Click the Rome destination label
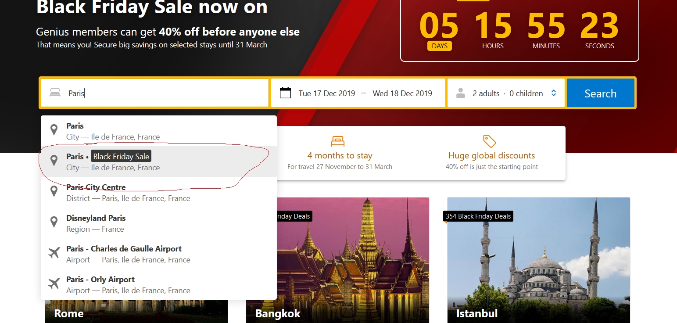Viewport: 677px width, 323px height. (x=69, y=313)
